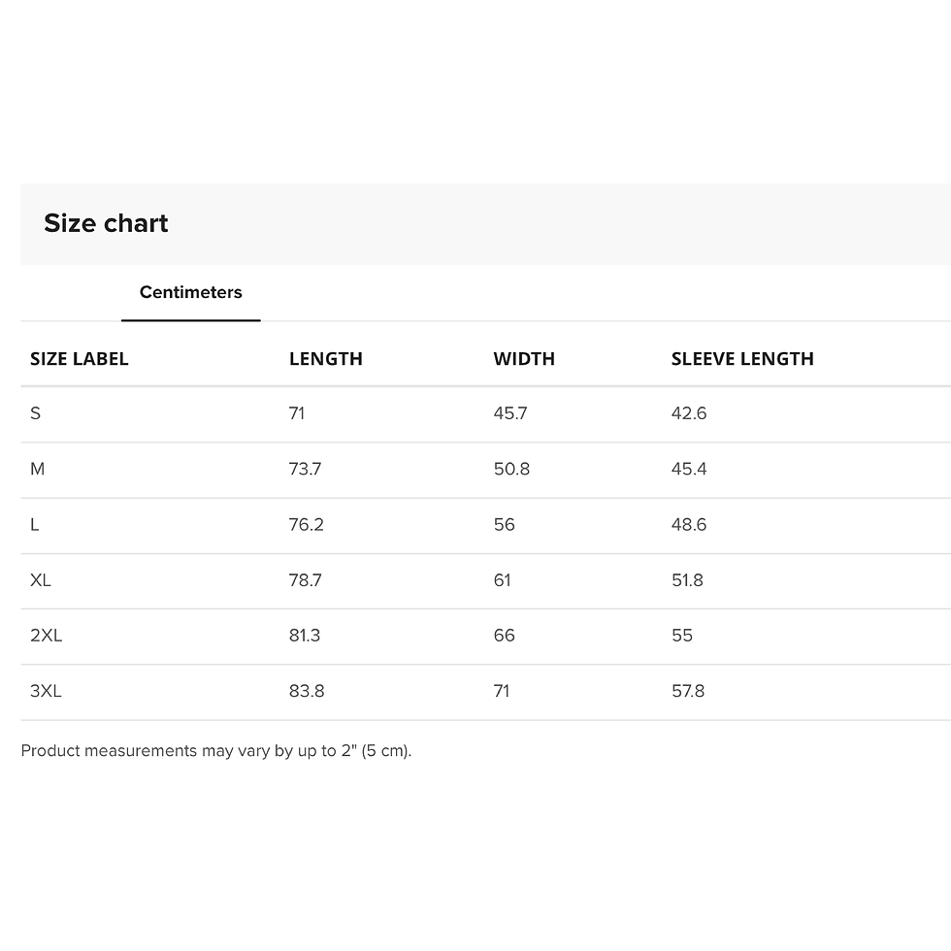Click the WIDTH column header
The height and width of the screenshot is (951, 951).
(x=523, y=359)
